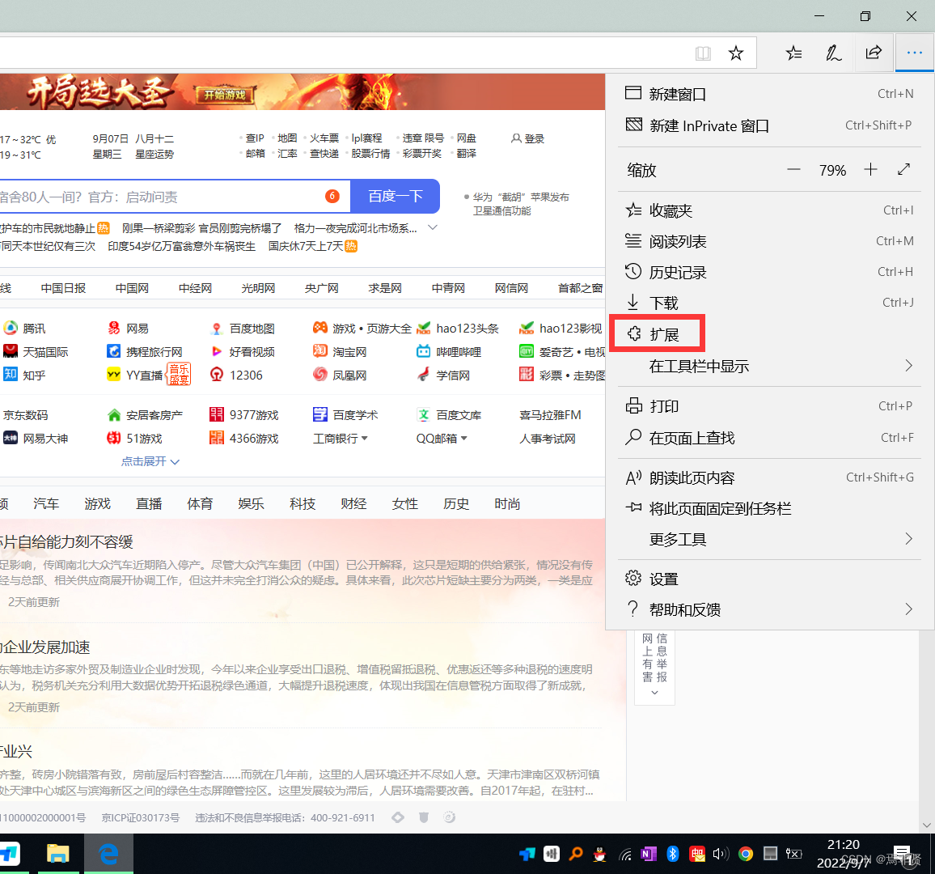
Task: Click the volume speaker tray icon
Action: (721, 854)
